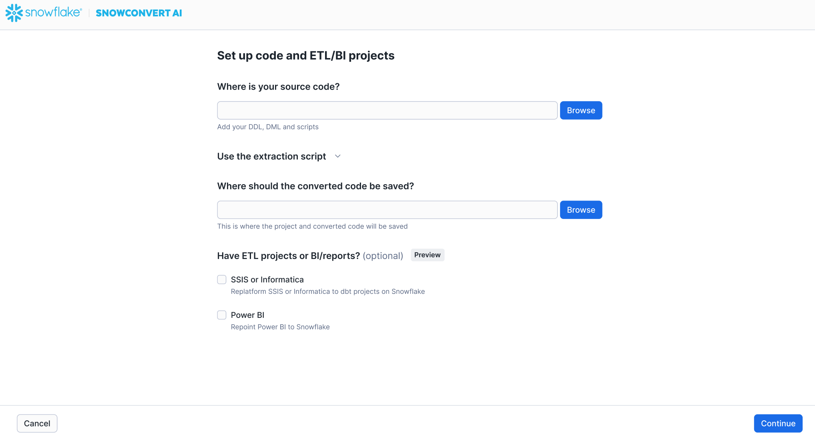Click the 'snowflake' wordmark in header
The image size is (815, 438).
pyautogui.click(x=53, y=12)
